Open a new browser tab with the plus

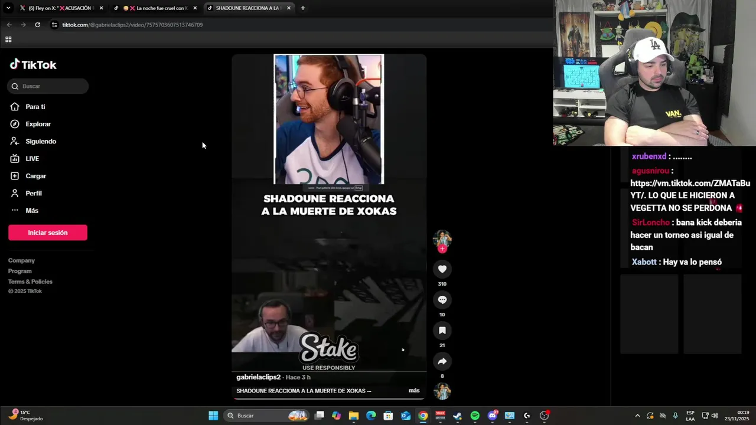point(303,8)
